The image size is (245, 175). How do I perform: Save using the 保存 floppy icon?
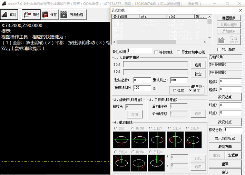click(x=50, y=14)
